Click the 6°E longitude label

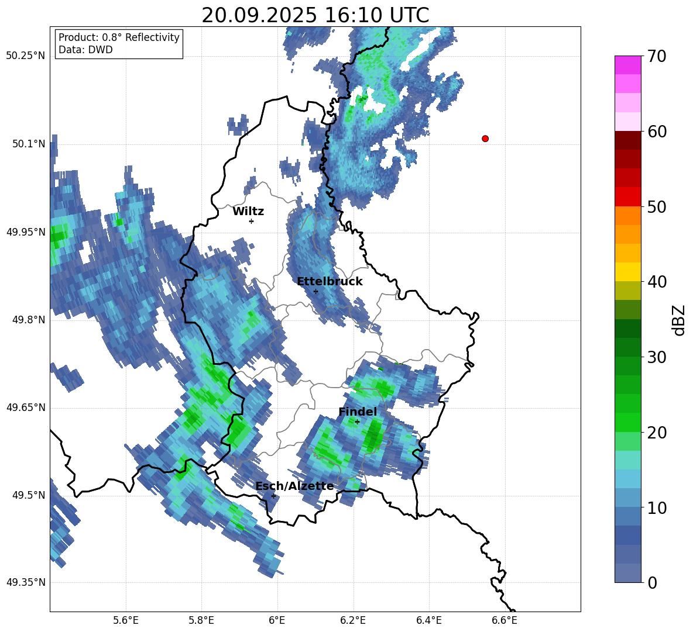(277, 620)
